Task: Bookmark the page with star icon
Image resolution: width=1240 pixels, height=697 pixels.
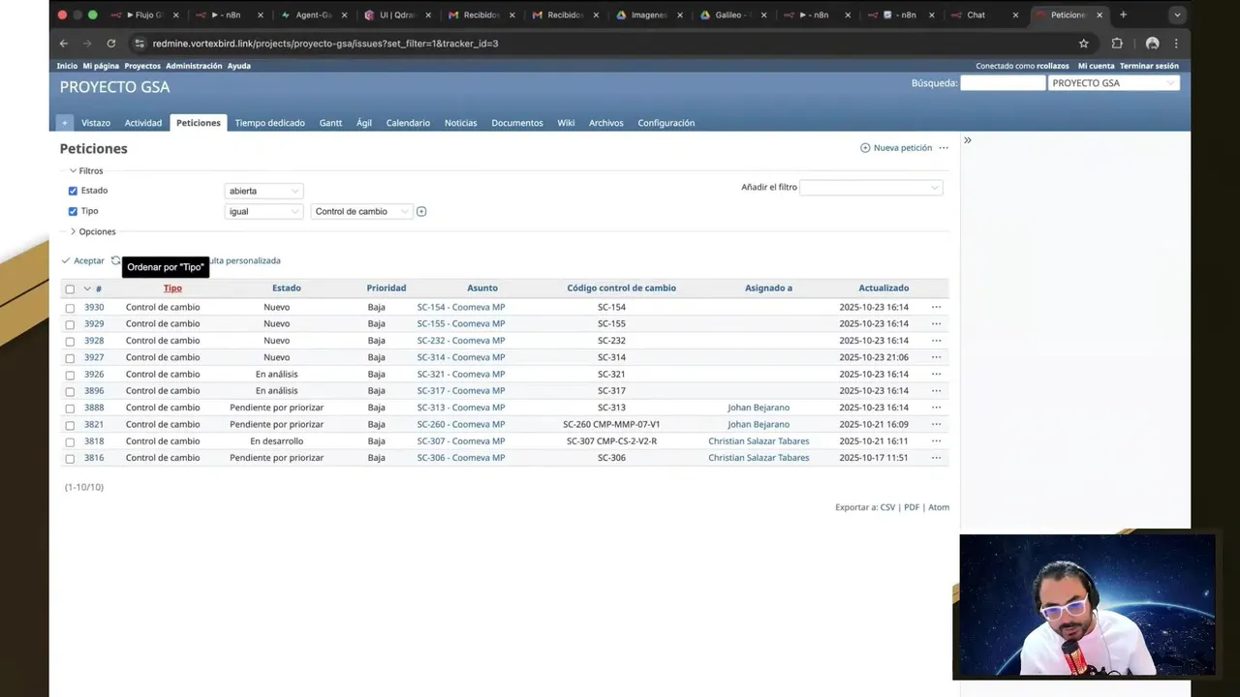Action: coord(1084,44)
